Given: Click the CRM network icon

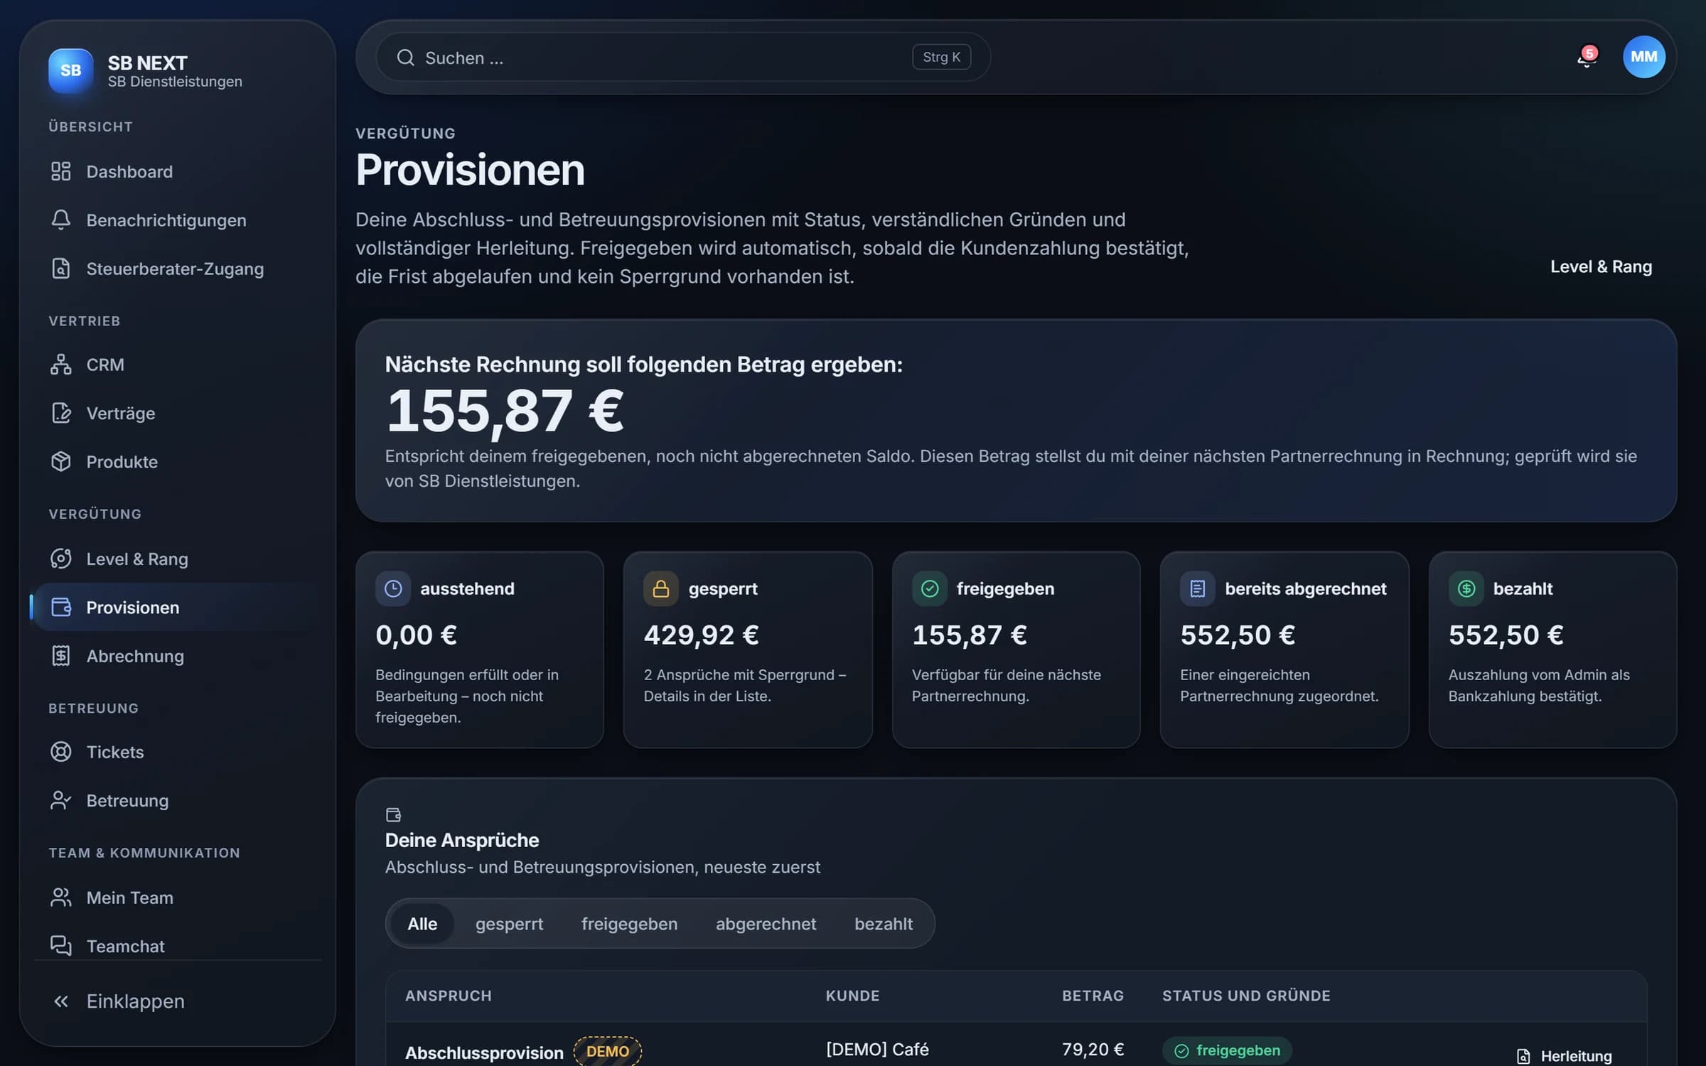Looking at the screenshot, I should coord(61,365).
